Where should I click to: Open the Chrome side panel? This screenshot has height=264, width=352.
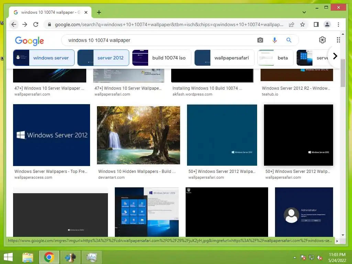point(316,24)
